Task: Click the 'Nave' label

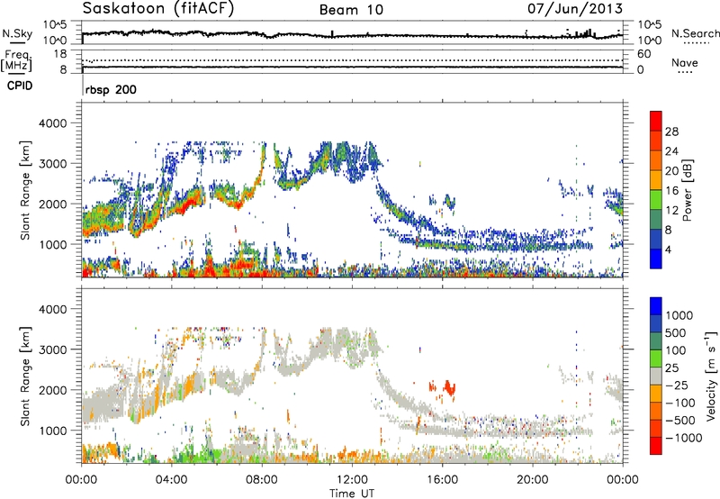Action: click(685, 62)
